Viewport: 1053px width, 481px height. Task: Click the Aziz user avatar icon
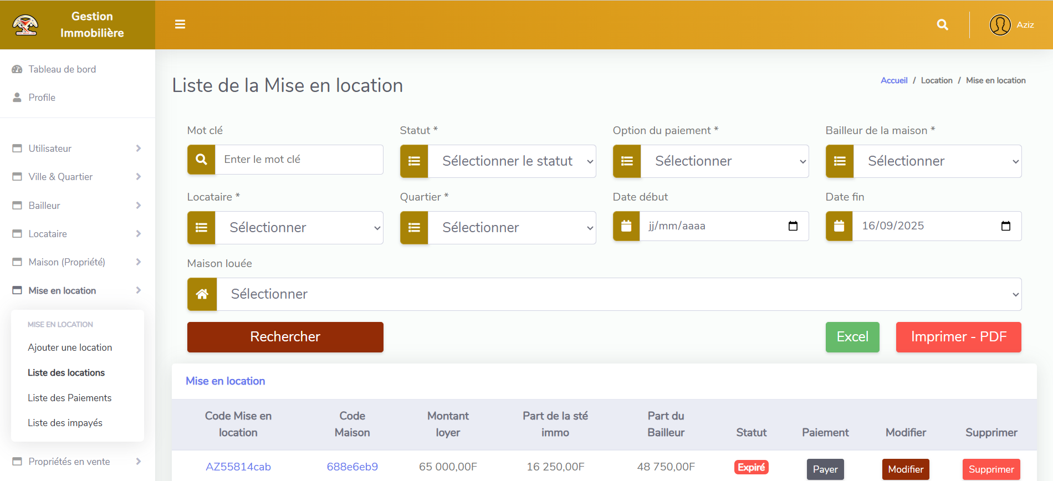1000,25
